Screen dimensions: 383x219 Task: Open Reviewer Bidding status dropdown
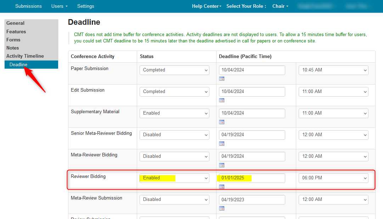[174, 178]
